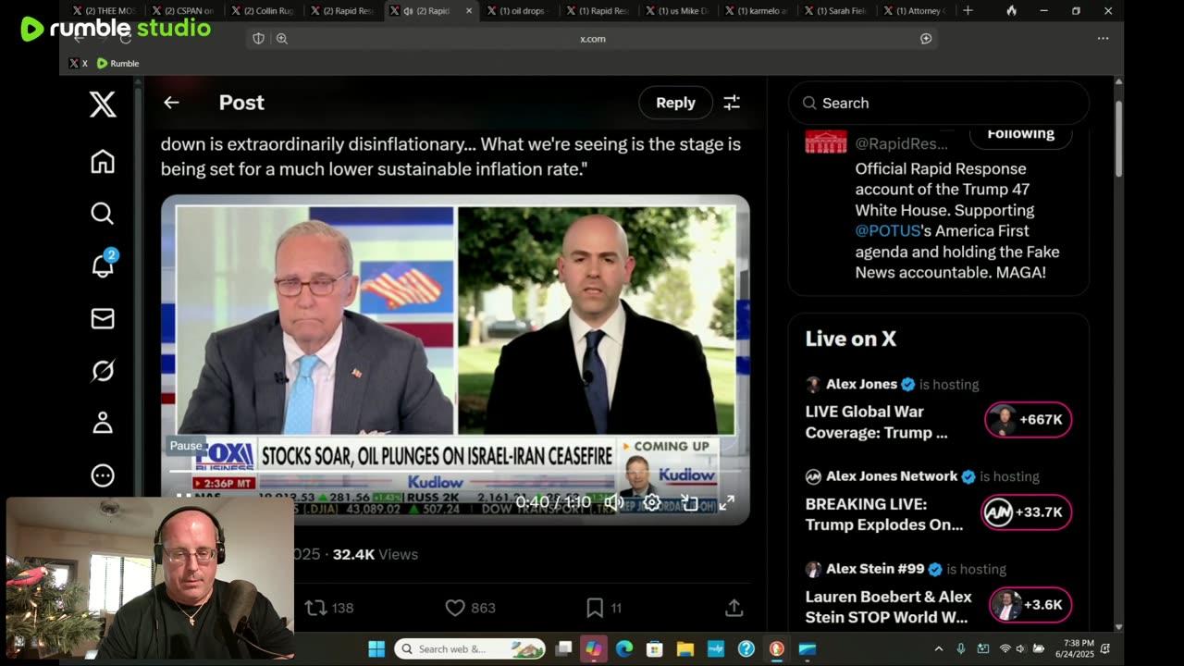Click the x.com address bar
Image resolution: width=1184 pixels, height=666 pixels.
point(592,39)
